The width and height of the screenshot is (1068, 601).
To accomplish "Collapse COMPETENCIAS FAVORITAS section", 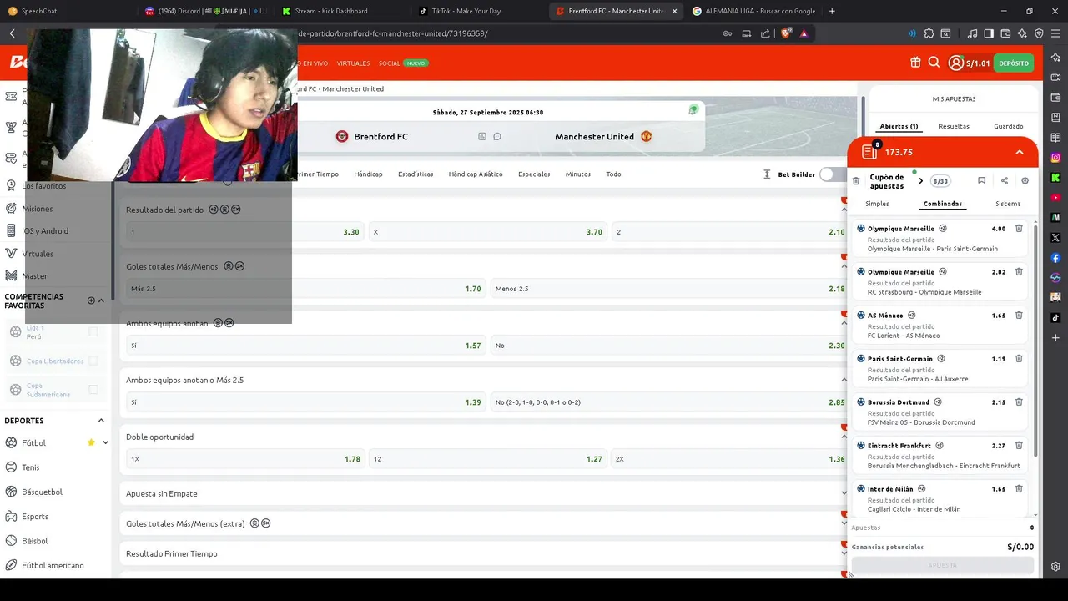I will 101,300.
